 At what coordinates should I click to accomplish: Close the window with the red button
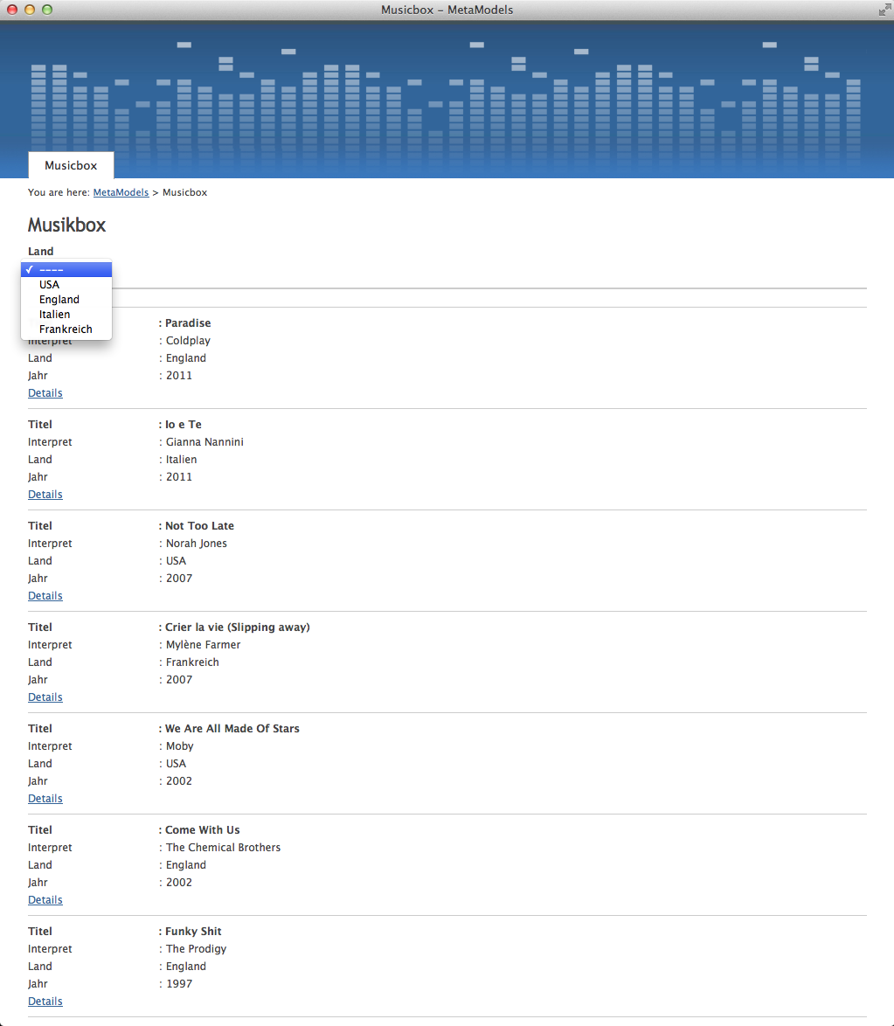(12, 10)
